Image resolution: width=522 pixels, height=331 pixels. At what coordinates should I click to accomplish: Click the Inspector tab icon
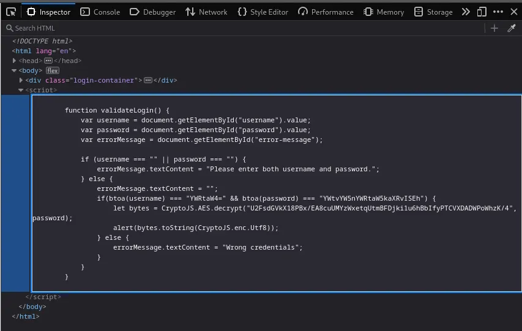coord(31,12)
